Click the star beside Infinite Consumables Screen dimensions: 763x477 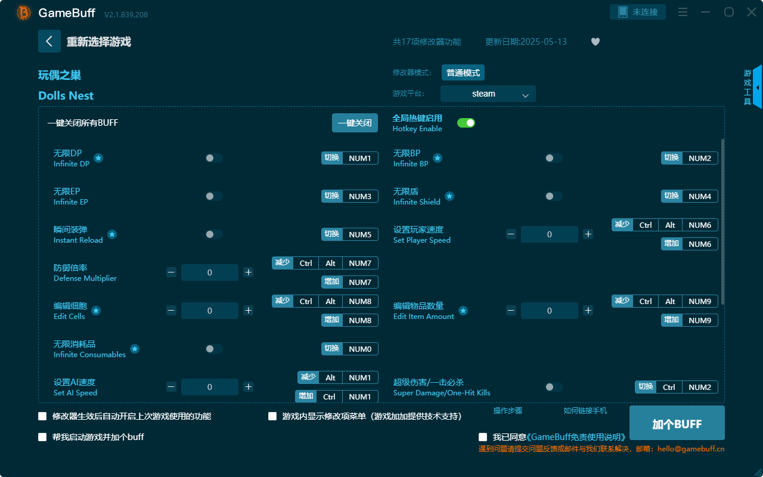click(135, 349)
